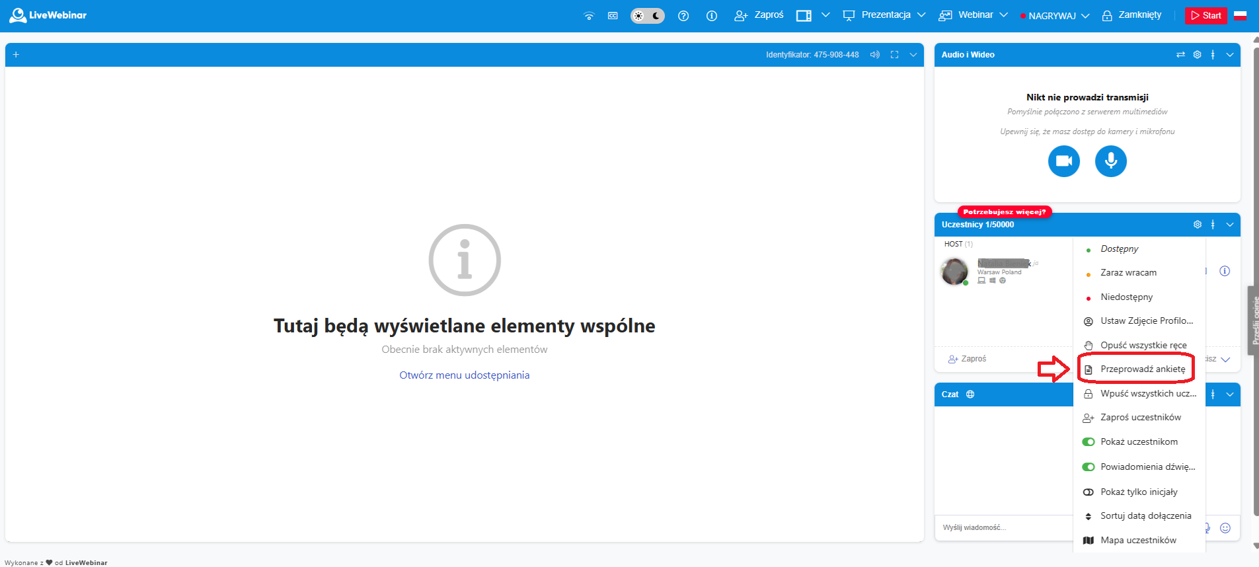Turn off Powiadomienia dźwiękowe toggle
Viewport: 1259px width, 567px height.
(1088, 467)
